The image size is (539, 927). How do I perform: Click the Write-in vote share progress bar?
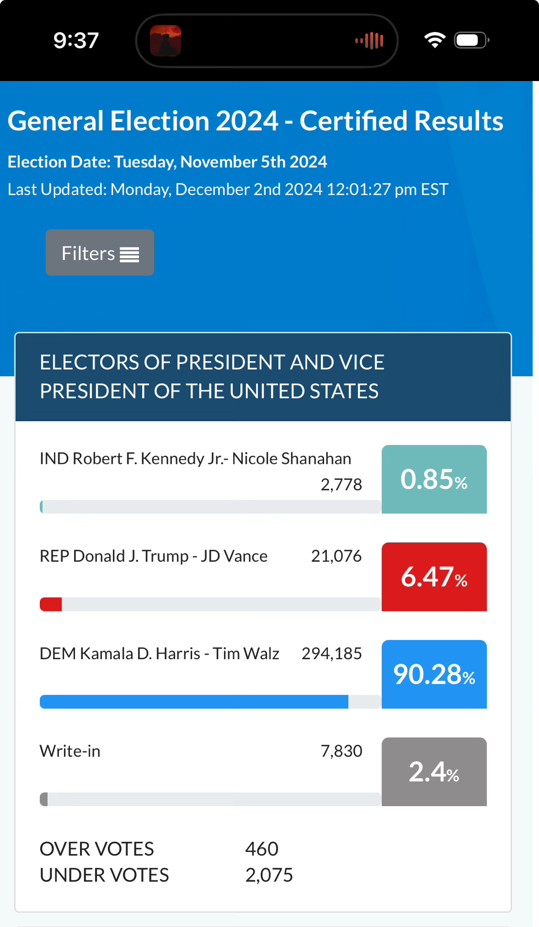[210, 799]
